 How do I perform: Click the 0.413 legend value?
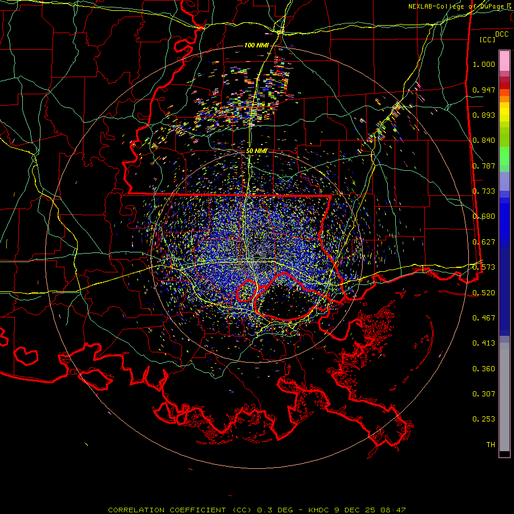point(484,343)
